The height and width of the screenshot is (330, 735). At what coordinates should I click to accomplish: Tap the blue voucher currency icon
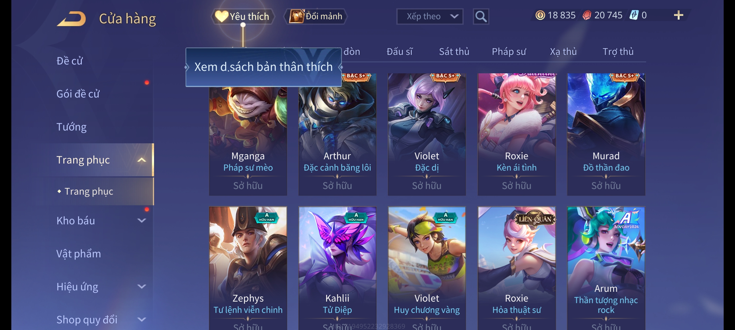(634, 15)
